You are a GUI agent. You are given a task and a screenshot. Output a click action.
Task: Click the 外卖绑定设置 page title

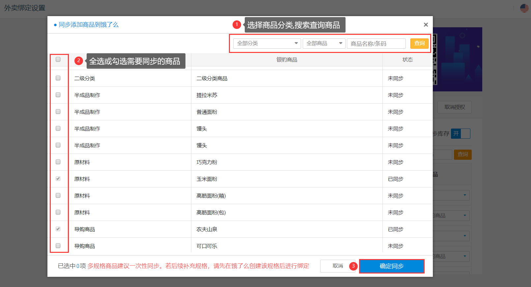pos(25,8)
